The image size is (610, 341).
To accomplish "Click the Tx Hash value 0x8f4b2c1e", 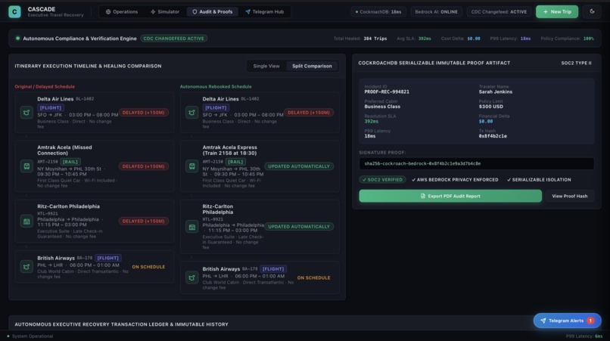I will pos(493,136).
